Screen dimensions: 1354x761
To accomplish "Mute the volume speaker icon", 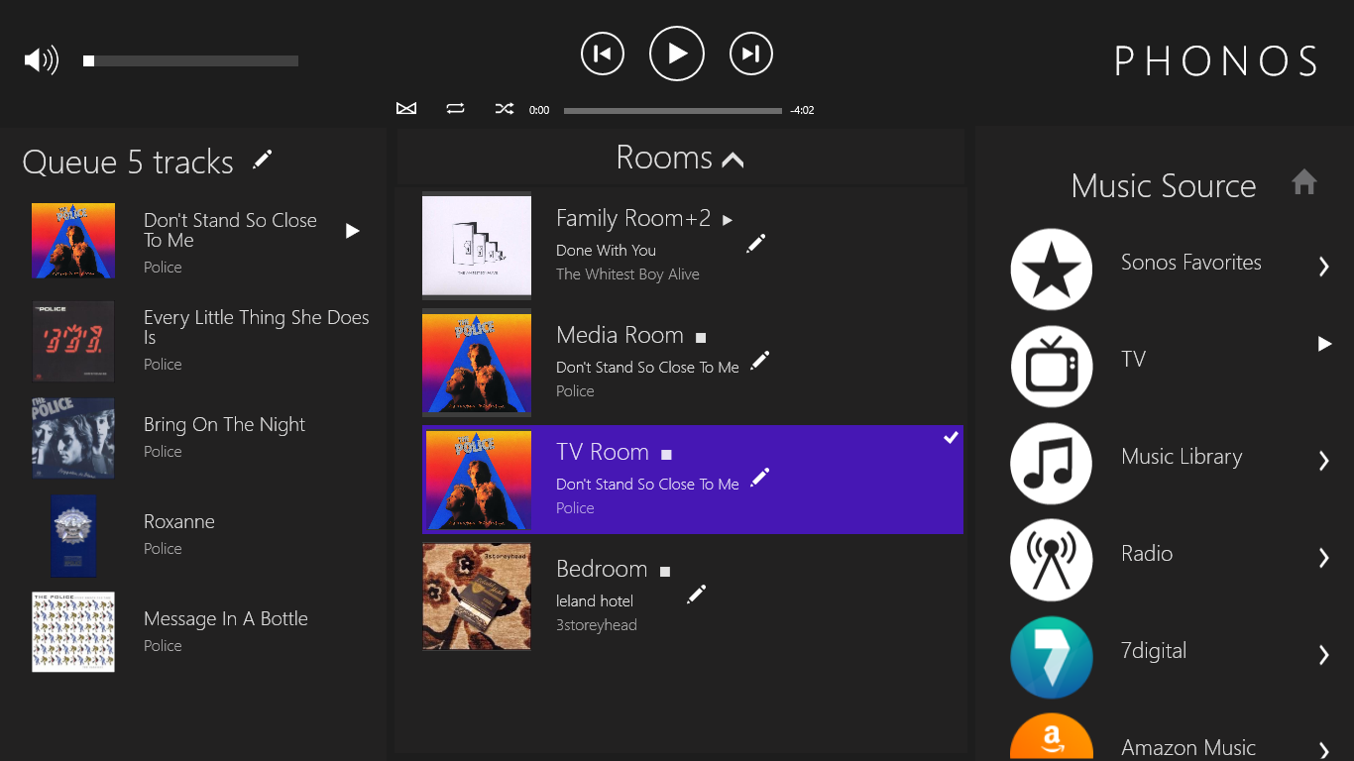I will [42, 60].
